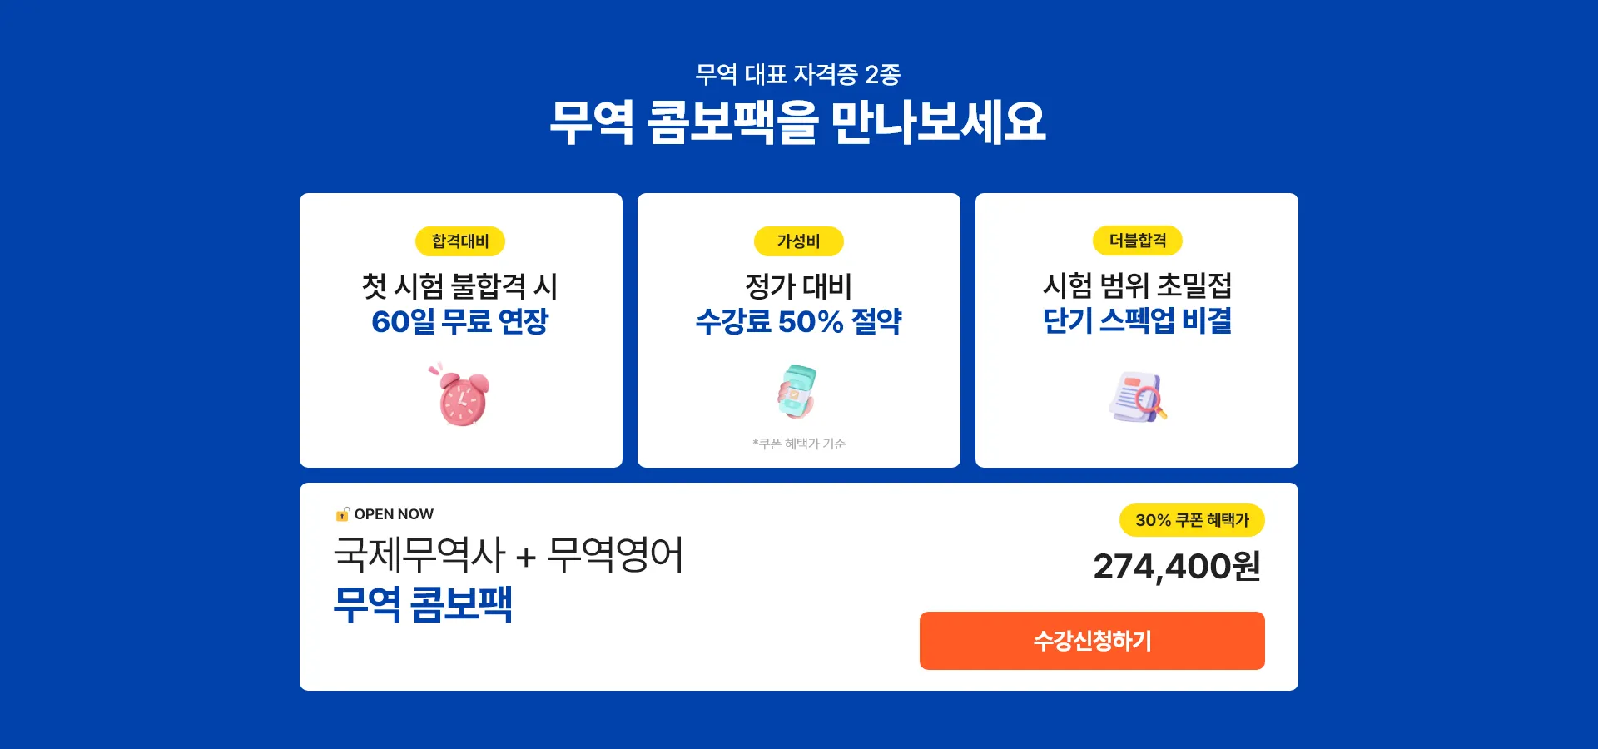Click the unlock icon beside OPEN NOW

(342, 514)
